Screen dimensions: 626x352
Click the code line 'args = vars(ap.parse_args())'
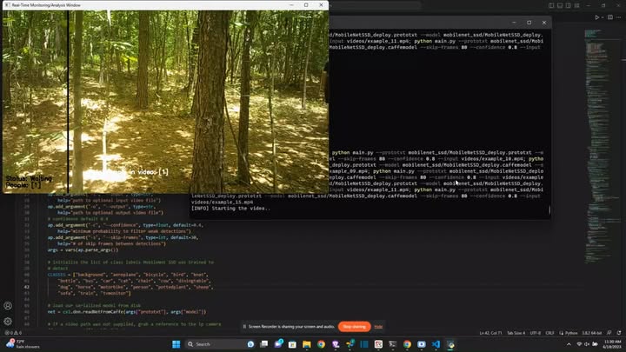point(83,249)
